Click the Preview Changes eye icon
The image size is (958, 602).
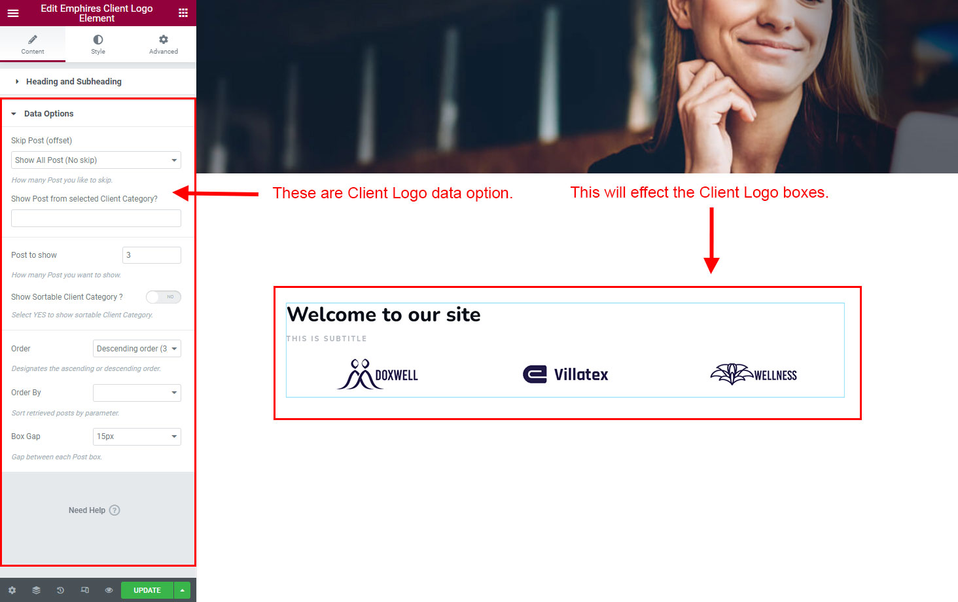[x=109, y=590]
